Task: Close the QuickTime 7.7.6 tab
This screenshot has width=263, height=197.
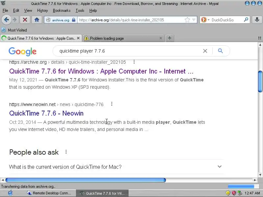Action: point(78,38)
